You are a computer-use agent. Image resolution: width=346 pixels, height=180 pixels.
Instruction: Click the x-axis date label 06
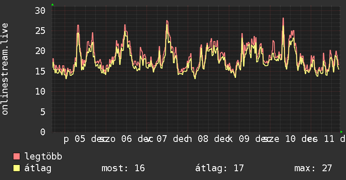[x=126, y=139]
